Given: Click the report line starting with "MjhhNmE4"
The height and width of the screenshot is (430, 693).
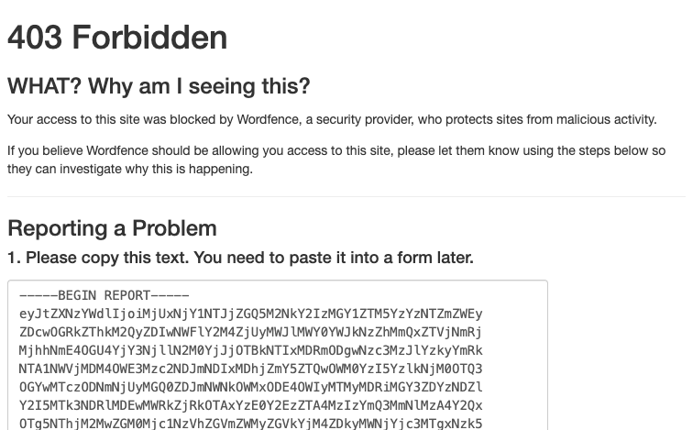Looking at the screenshot, I should point(249,350).
